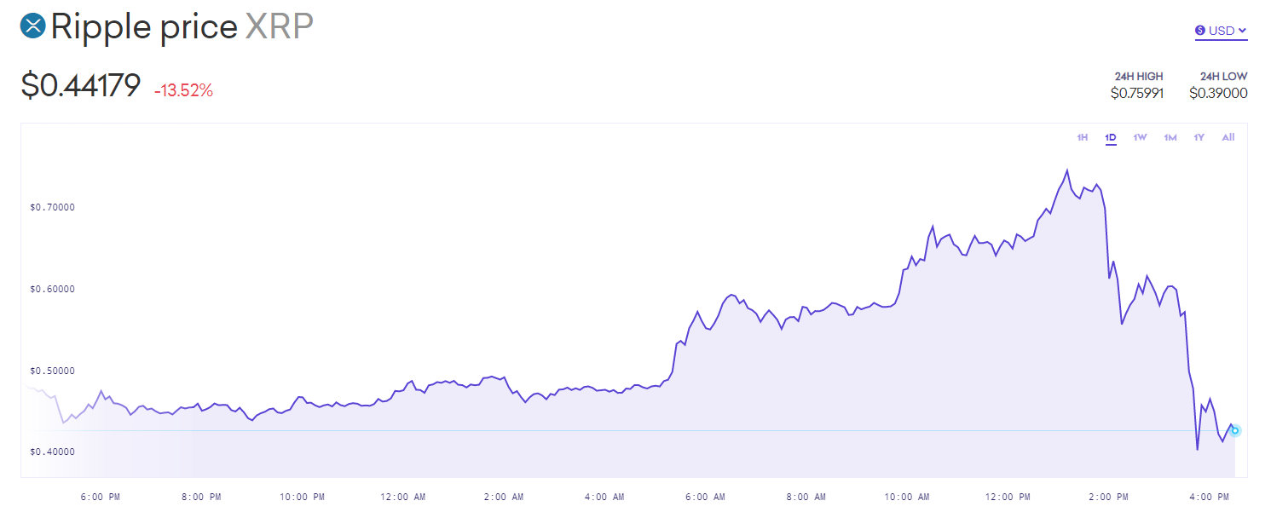This screenshot has width=1271, height=518.
Task: Switch chart to 1H range
Action: [1082, 137]
